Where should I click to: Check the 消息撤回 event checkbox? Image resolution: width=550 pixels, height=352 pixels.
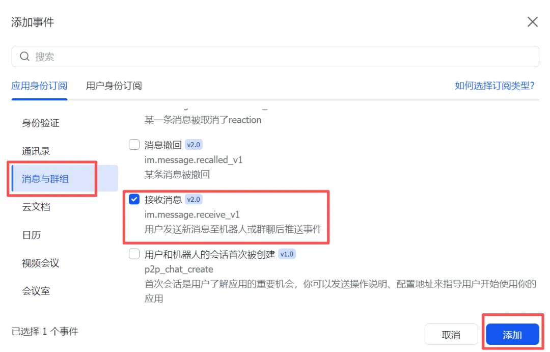coord(134,145)
